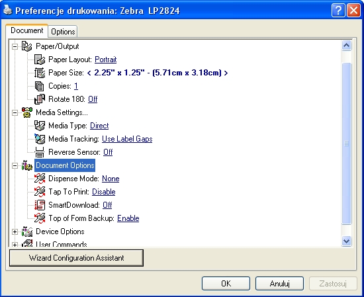Viewport: 364px width, 297px height.
Task: Cancel with the Anuluj button
Action: coord(279,284)
